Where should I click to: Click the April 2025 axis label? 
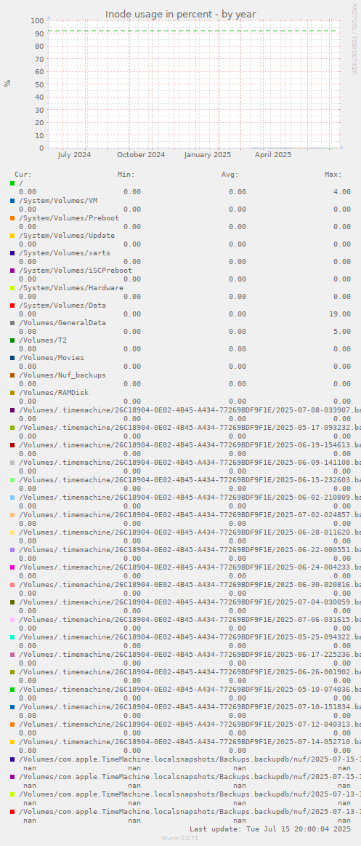click(273, 155)
